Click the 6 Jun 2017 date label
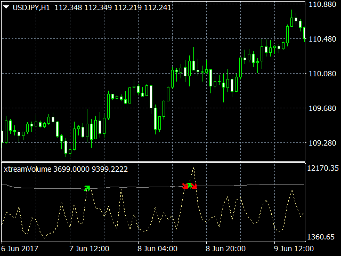This screenshot has height=256, width=341. [x=20, y=249]
